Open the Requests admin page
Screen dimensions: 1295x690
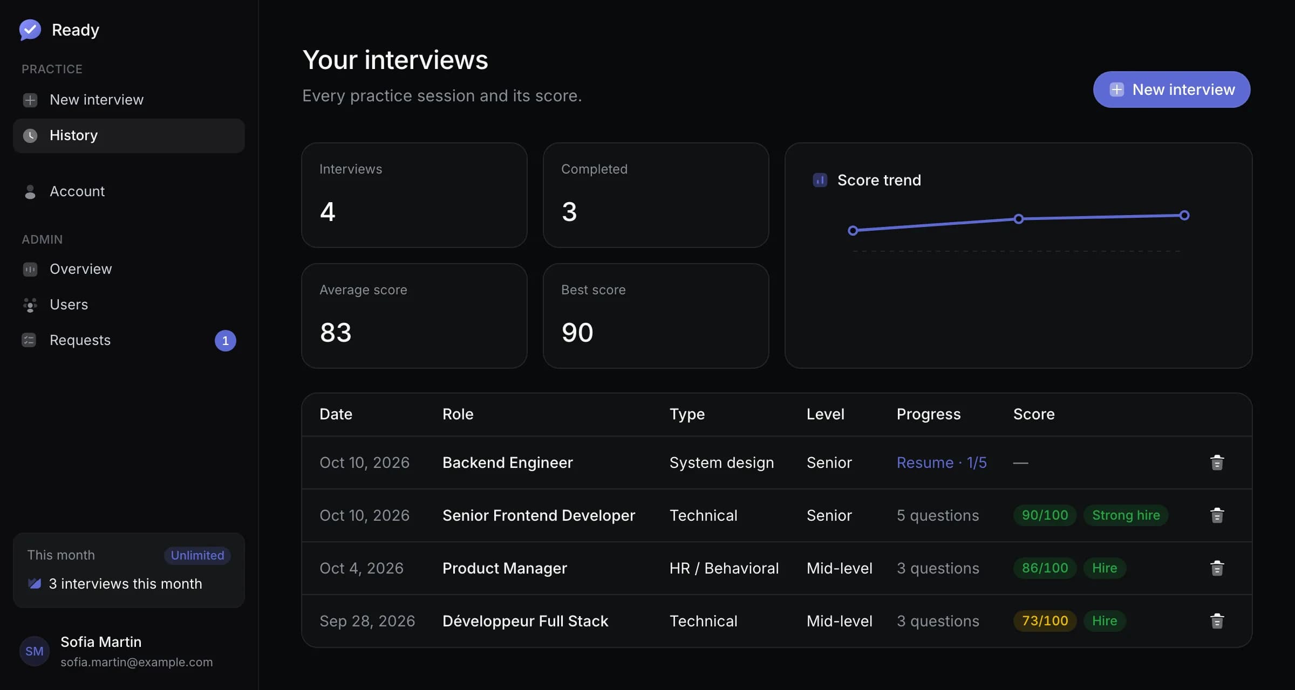(129, 340)
